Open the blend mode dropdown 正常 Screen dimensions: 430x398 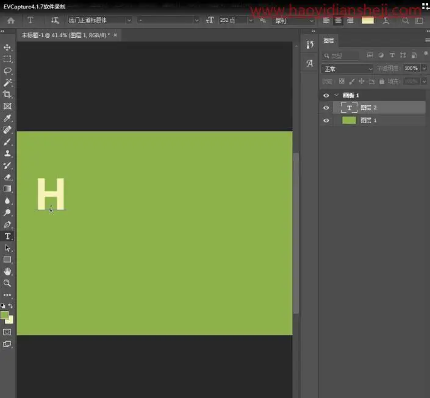pos(348,69)
